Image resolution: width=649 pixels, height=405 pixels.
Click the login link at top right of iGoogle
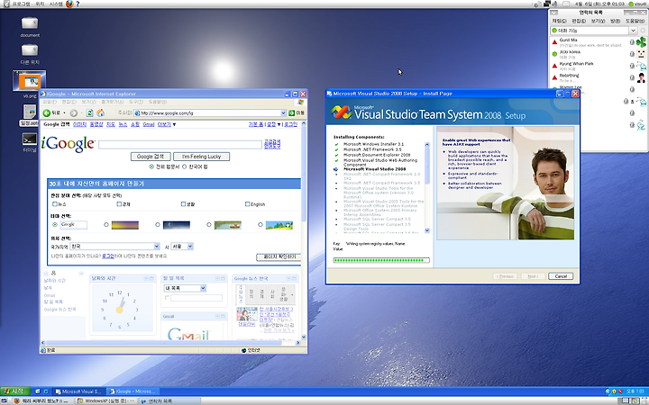click(x=290, y=124)
